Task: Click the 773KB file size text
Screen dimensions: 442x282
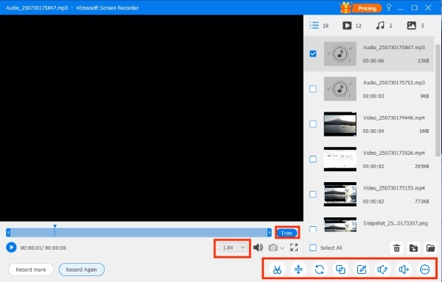Action: coord(421,201)
